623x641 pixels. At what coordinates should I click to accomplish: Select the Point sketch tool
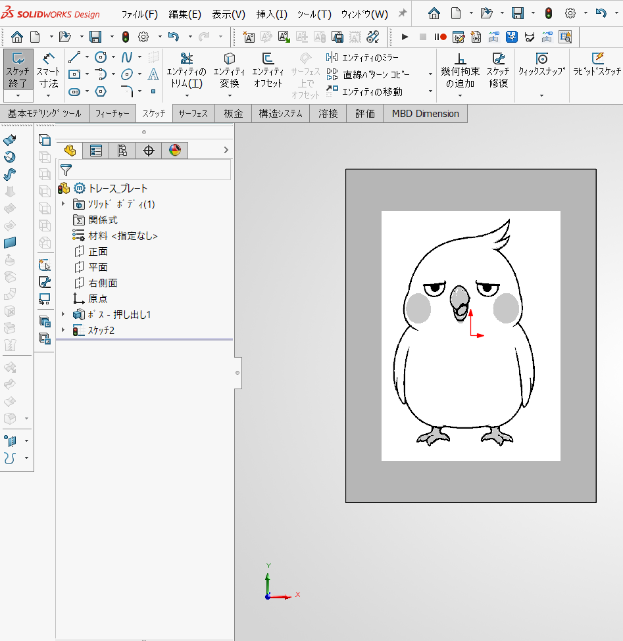pos(153,91)
